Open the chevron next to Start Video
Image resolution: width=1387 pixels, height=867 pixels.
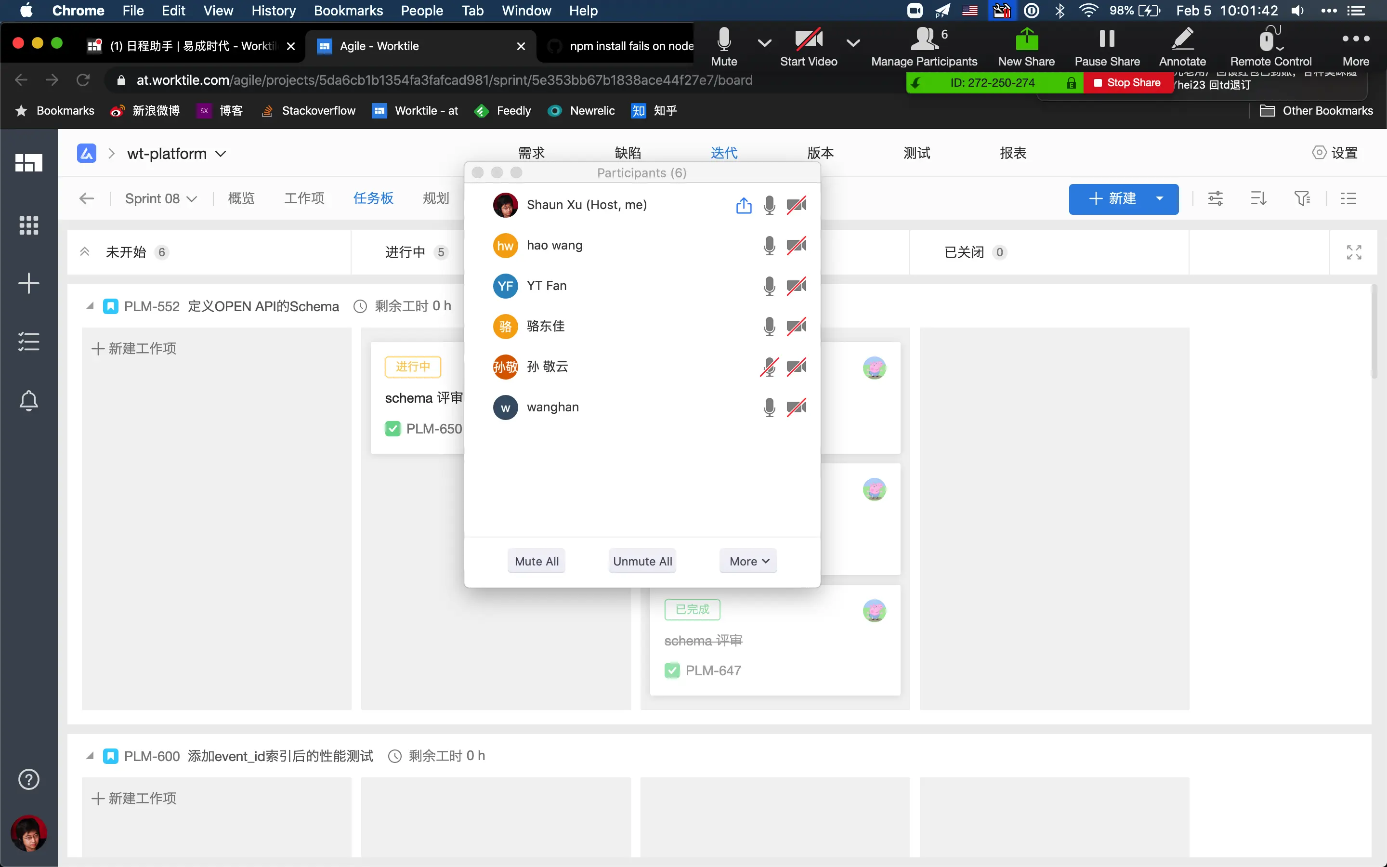[x=853, y=42]
